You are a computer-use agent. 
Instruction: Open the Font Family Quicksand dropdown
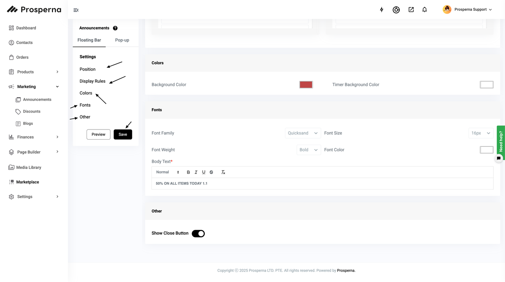pos(303,133)
